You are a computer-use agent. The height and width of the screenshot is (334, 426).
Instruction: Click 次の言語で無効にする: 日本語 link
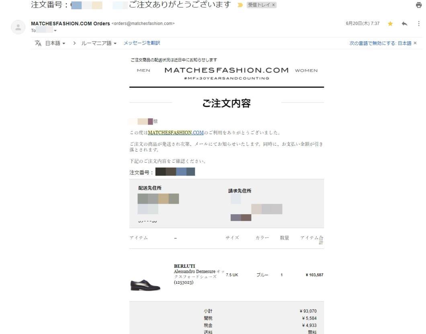click(x=380, y=43)
